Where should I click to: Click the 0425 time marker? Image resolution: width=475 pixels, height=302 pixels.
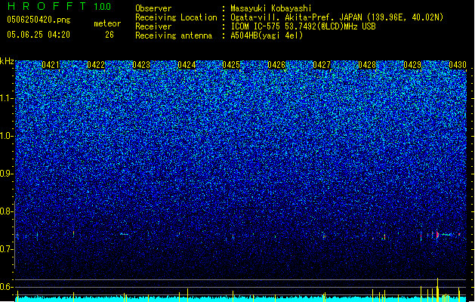pos(231,65)
